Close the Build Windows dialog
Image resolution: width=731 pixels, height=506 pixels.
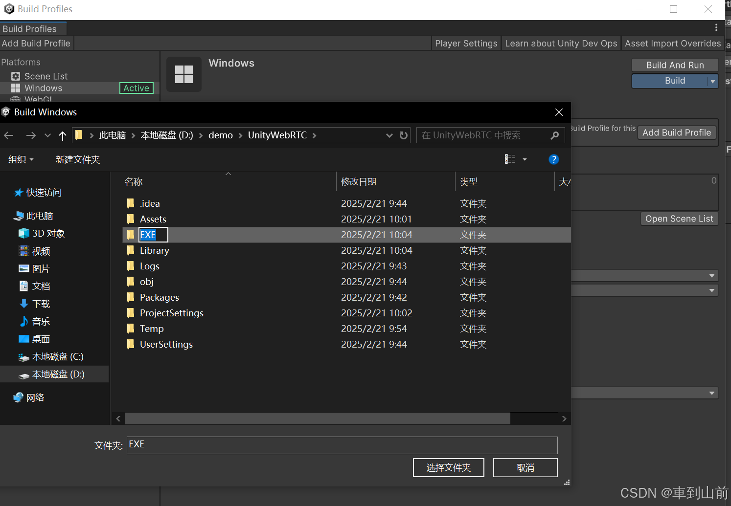click(559, 112)
